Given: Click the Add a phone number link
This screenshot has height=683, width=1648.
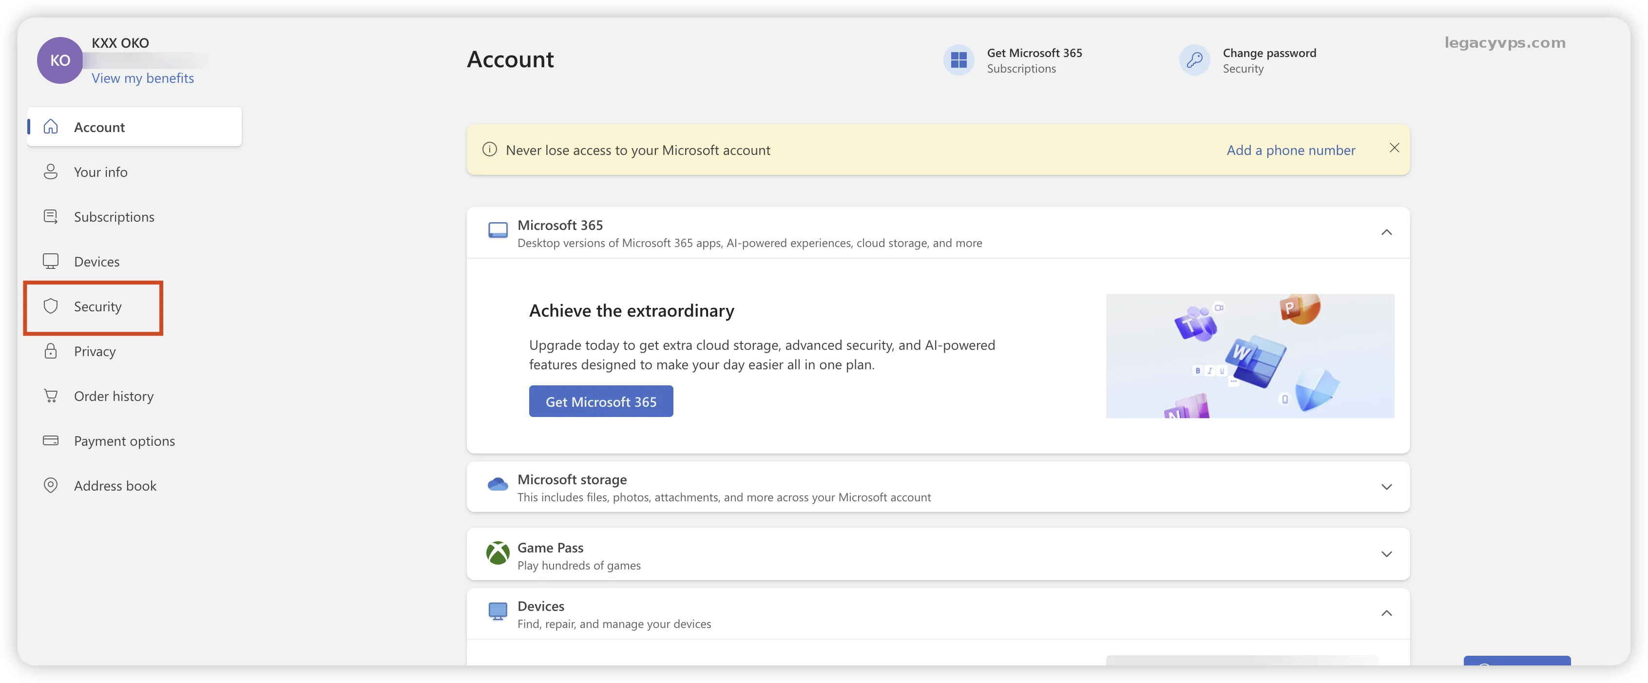Looking at the screenshot, I should pos(1290,150).
